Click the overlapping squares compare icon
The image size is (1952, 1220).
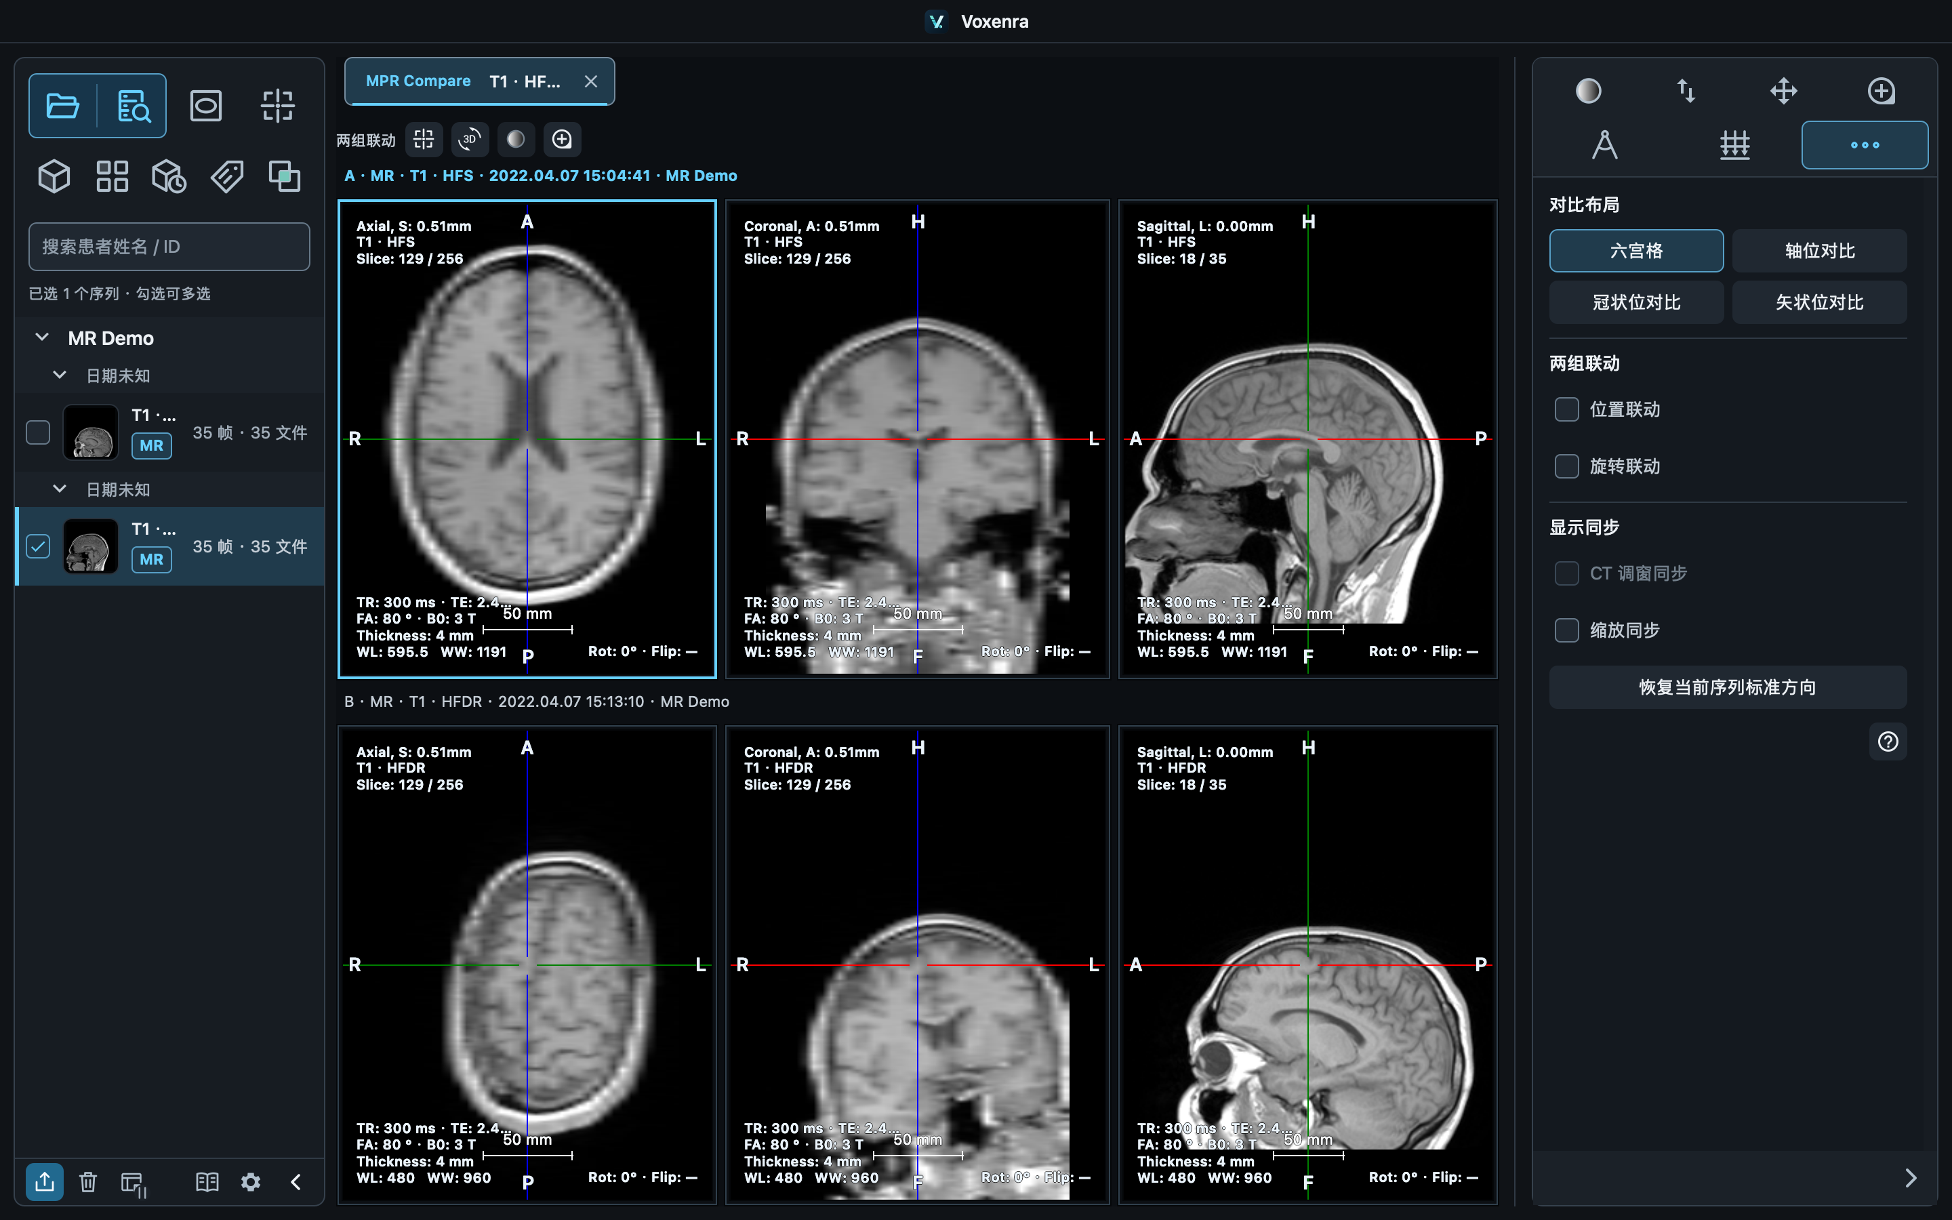[285, 176]
